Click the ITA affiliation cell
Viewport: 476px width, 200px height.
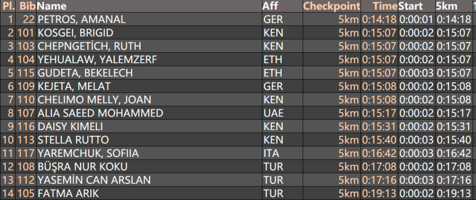tap(271, 153)
